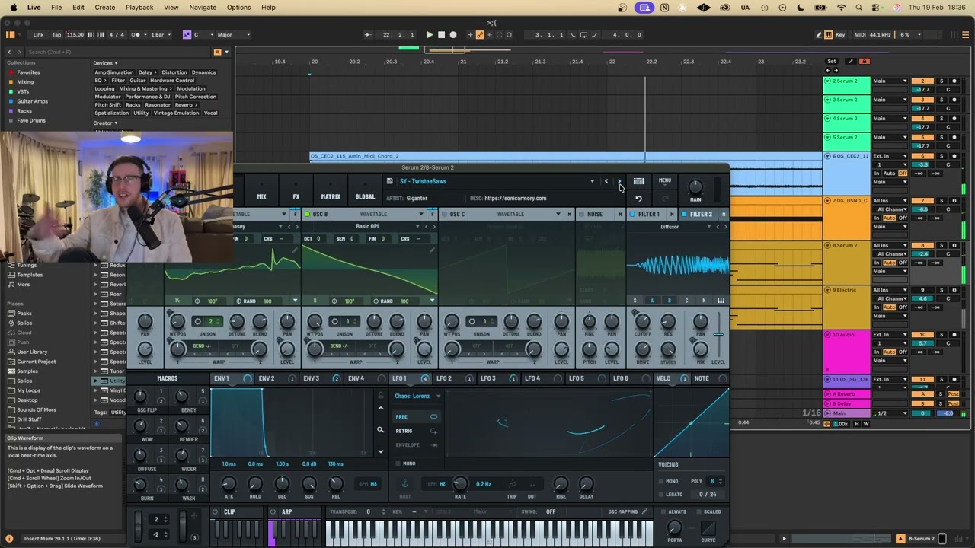
Task: Open the Basic OPL wavetable selector dropdown
Action: click(417, 227)
